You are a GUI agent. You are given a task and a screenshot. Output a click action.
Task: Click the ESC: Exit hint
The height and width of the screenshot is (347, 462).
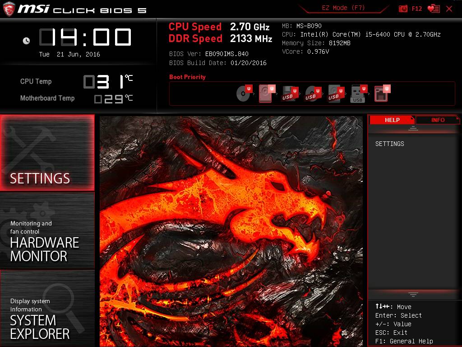[391, 333]
